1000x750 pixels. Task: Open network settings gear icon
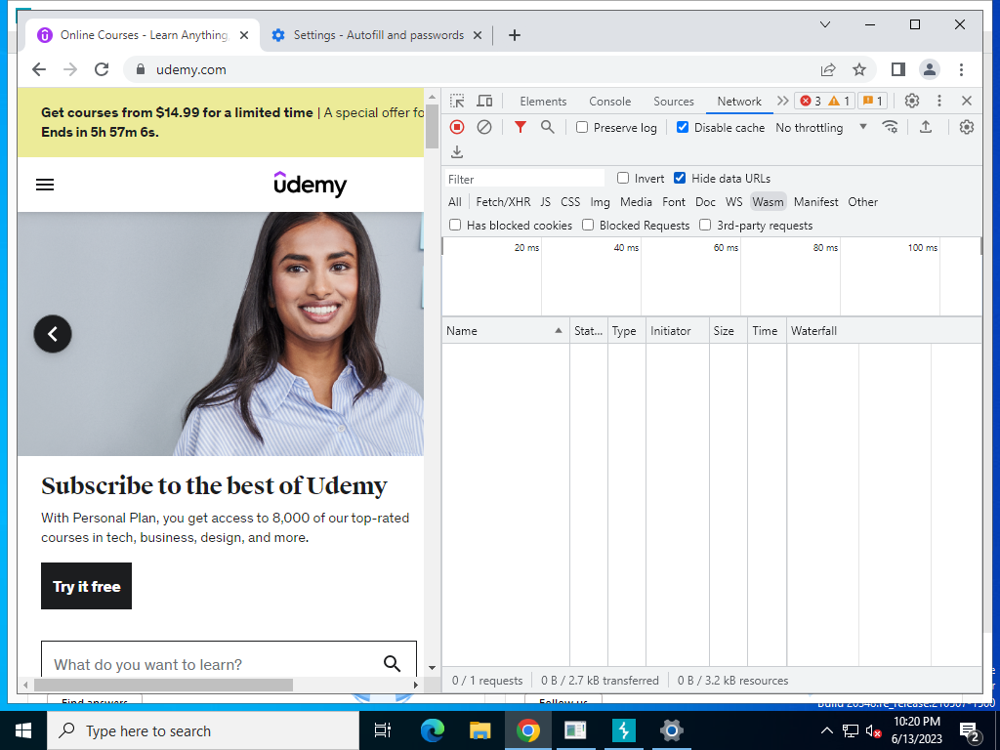pyautogui.click(x=967, y=127)
